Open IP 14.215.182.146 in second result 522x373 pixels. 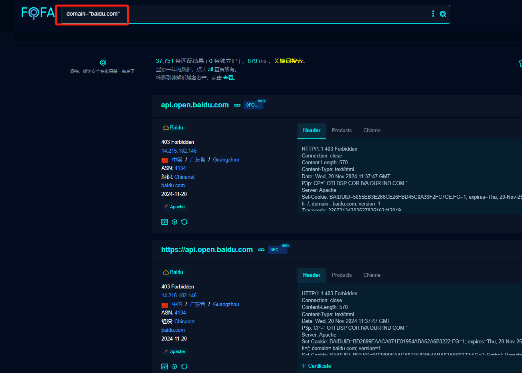(179, 295)
